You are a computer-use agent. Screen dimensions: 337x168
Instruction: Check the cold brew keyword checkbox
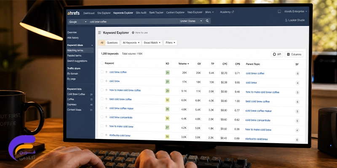tap(102, 81)
